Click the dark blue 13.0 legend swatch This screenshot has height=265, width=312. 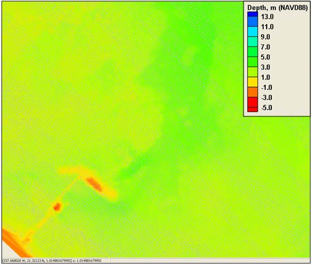pos(253,14)
